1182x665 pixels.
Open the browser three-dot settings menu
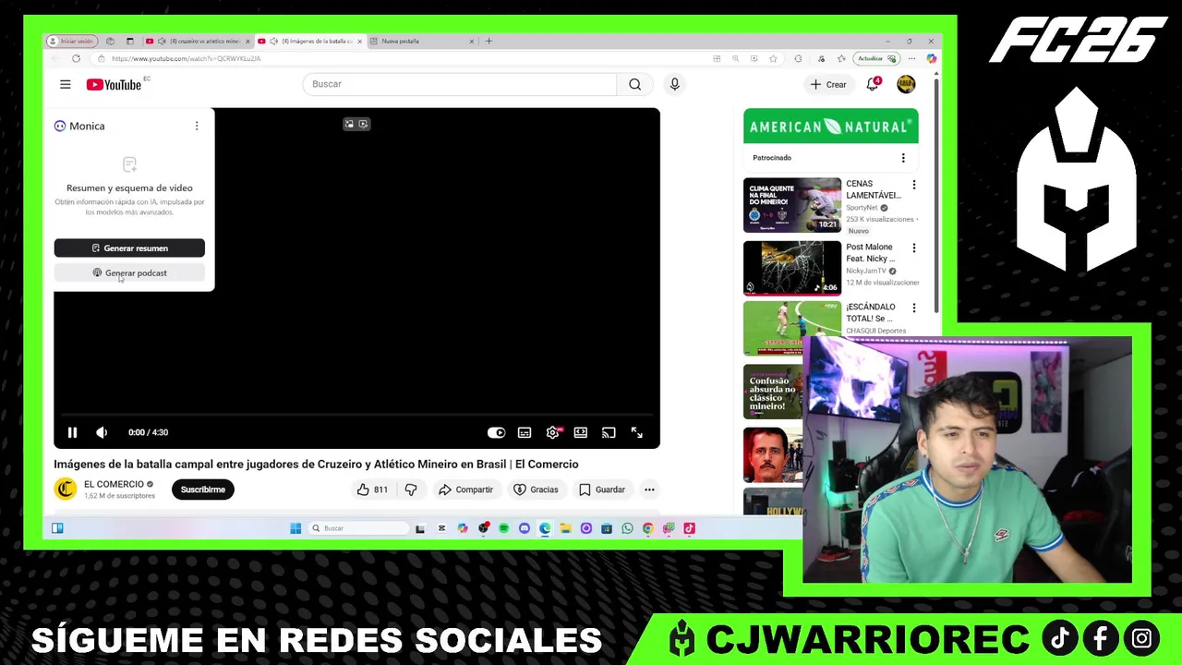tap(911, 58)
